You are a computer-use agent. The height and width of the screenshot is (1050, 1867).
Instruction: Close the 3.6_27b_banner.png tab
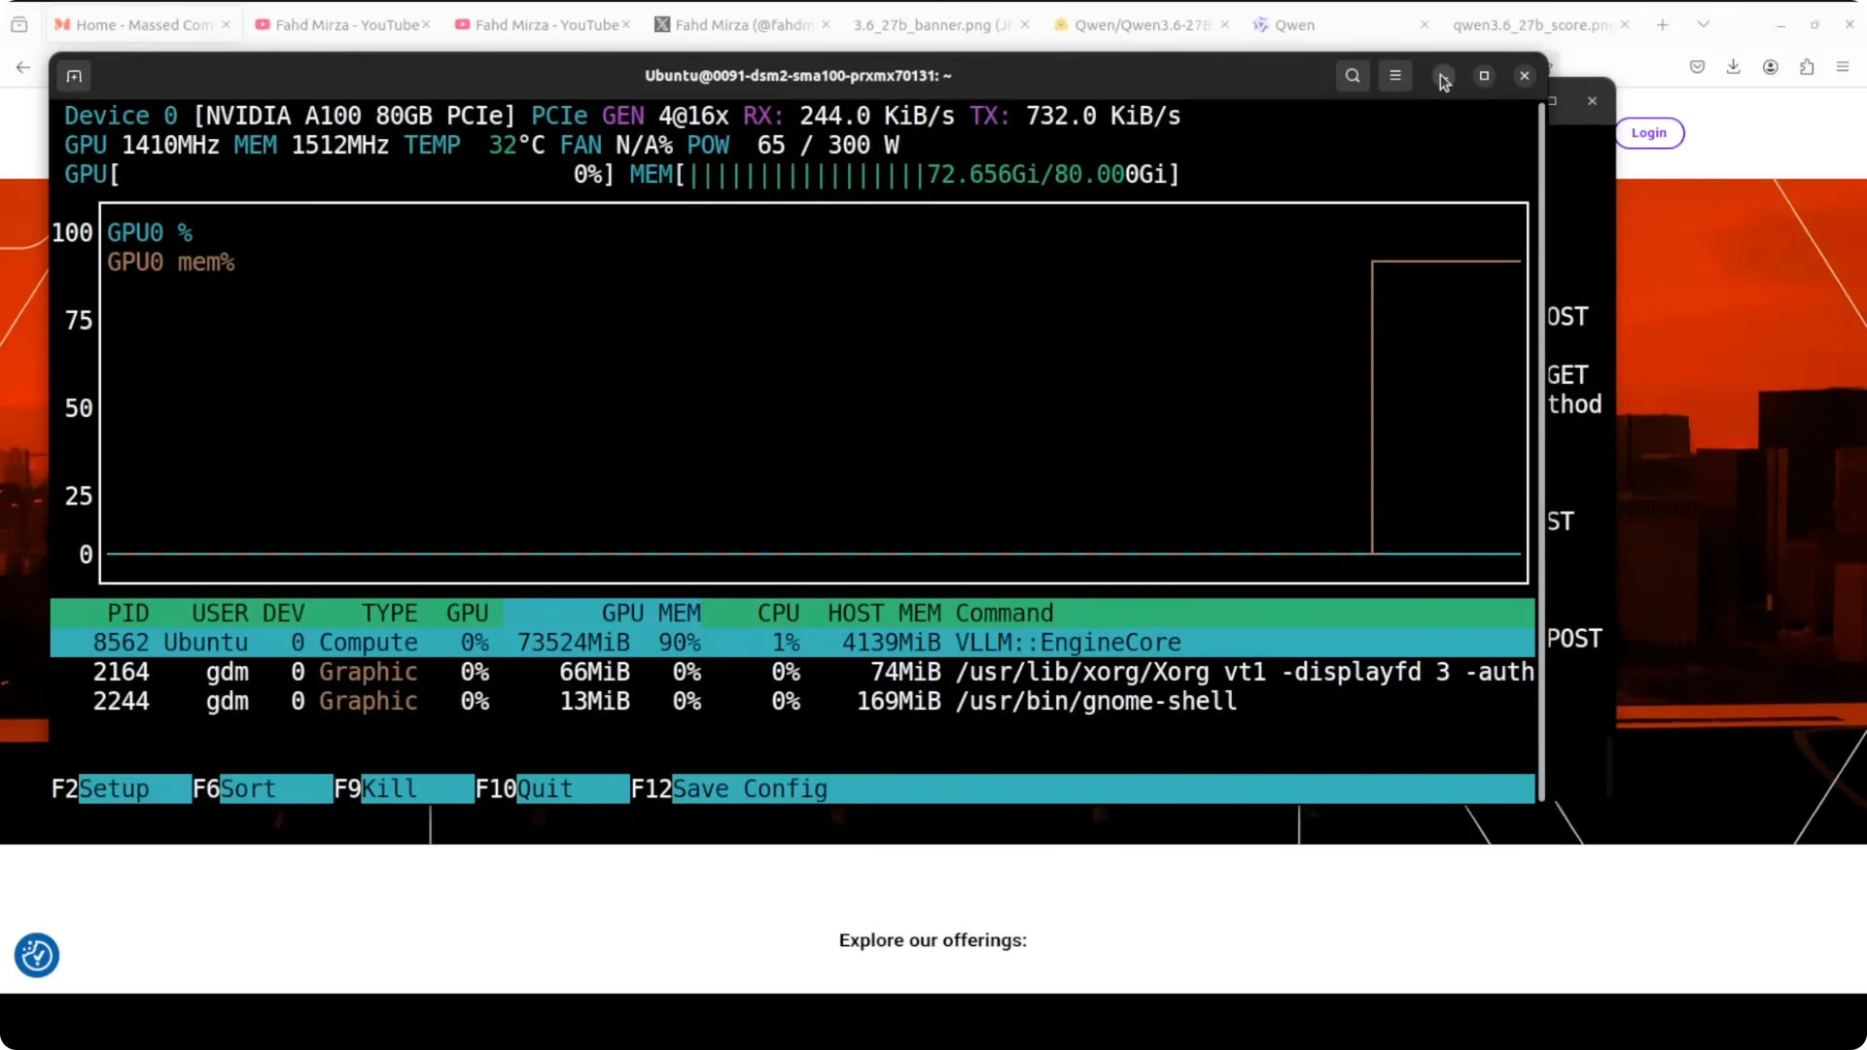click(1025, 25)
